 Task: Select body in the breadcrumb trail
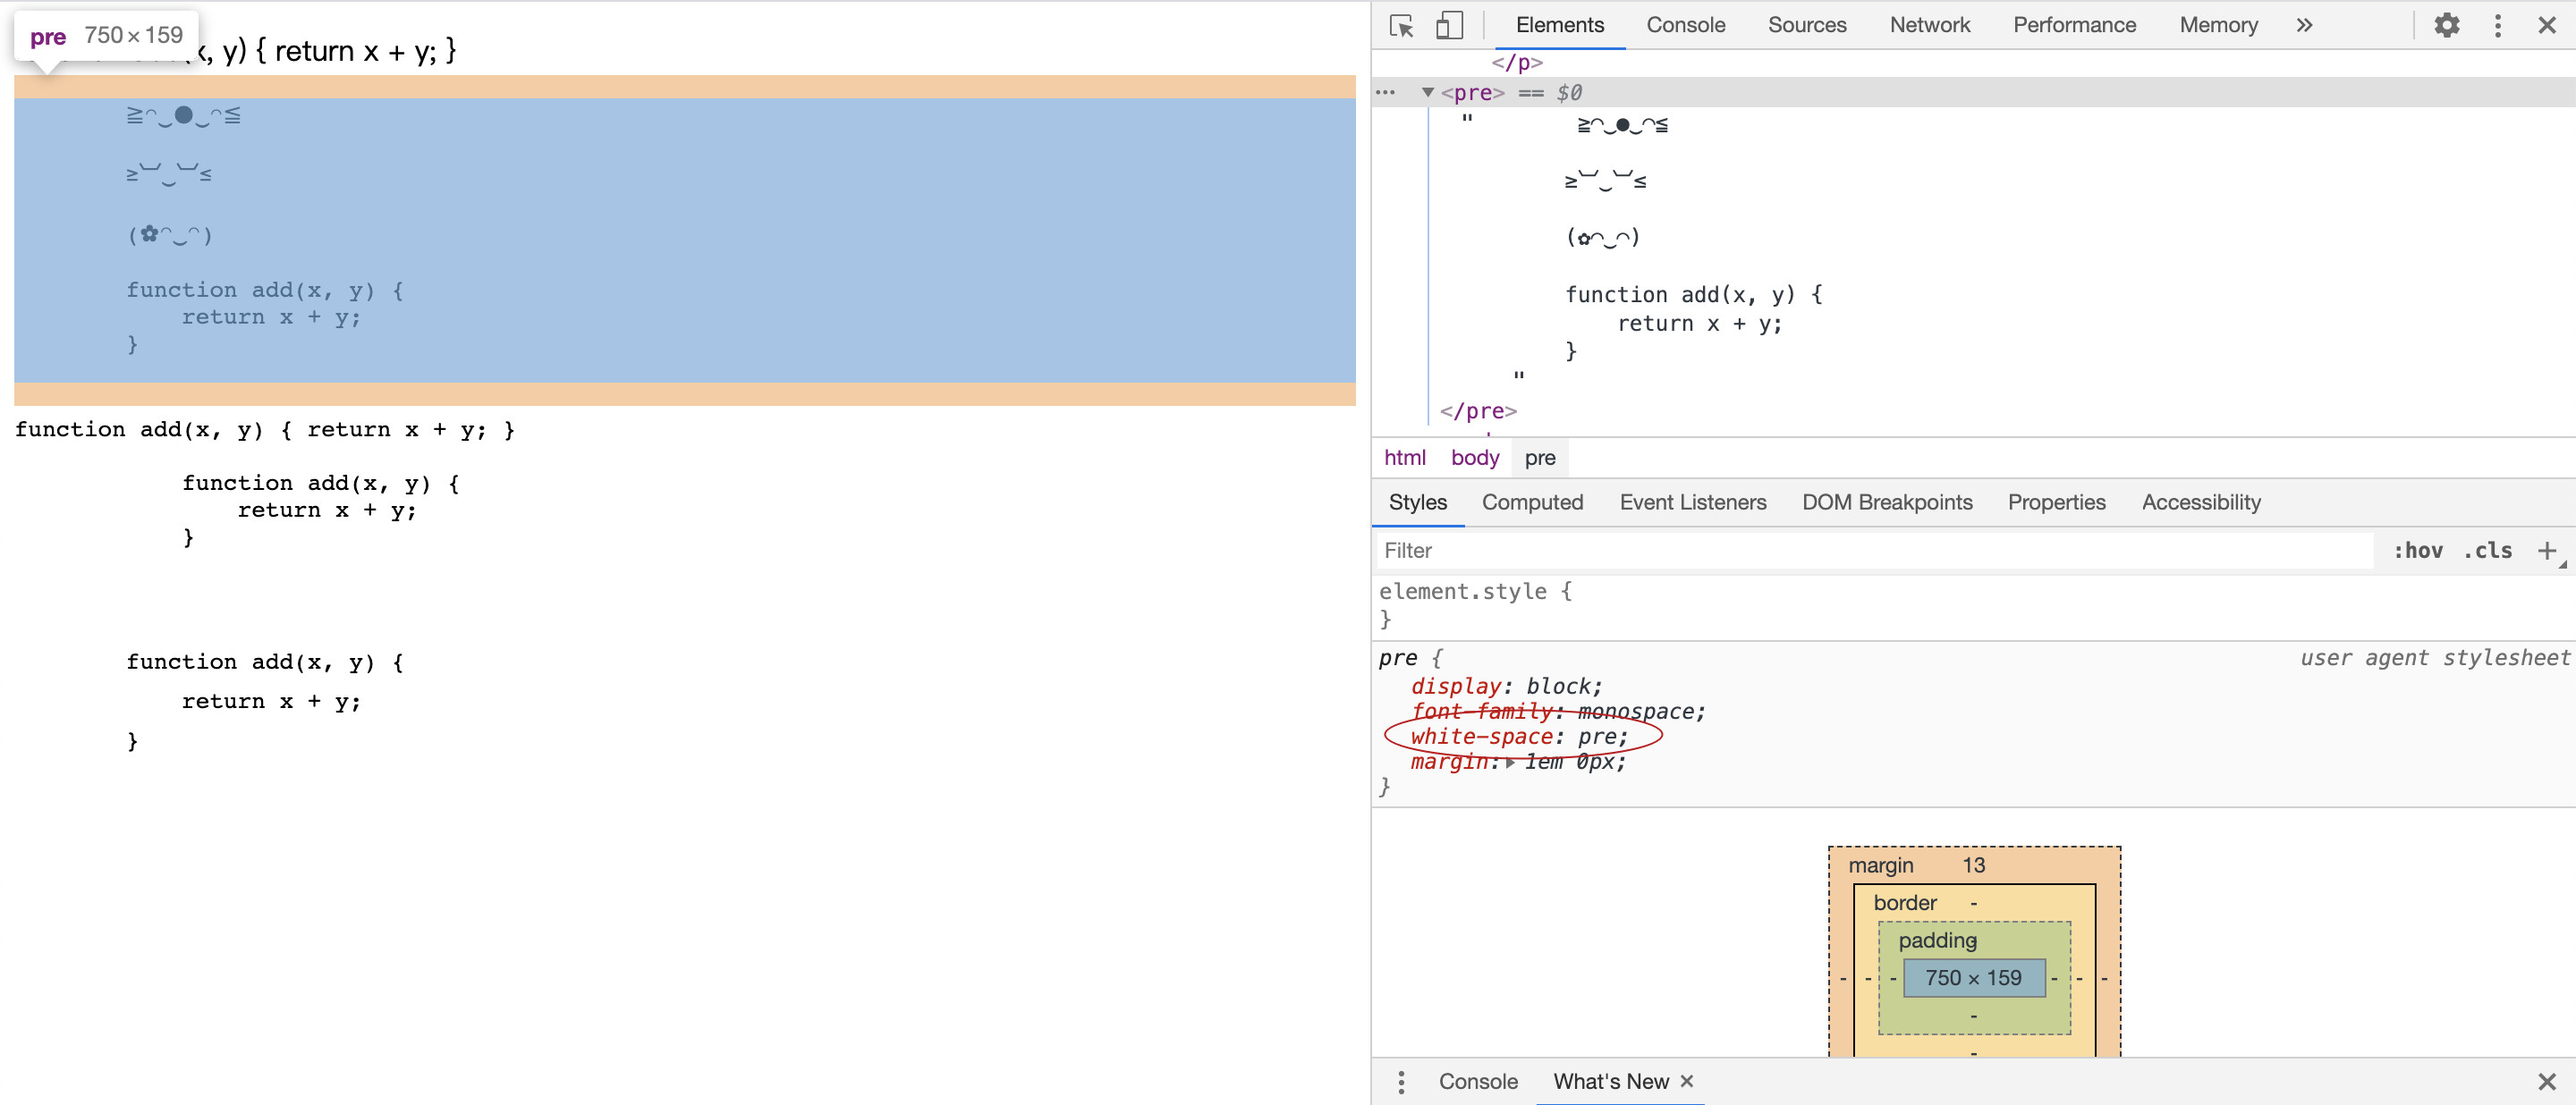[1475, 458]
